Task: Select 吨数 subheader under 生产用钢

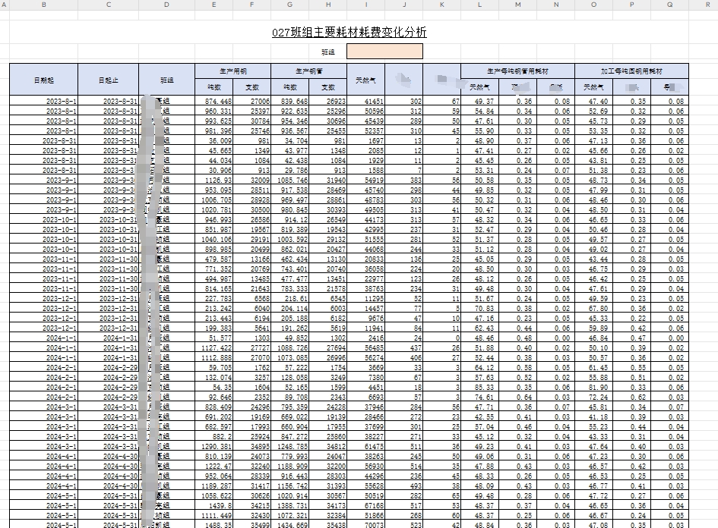Action: (x=214, y=87)
